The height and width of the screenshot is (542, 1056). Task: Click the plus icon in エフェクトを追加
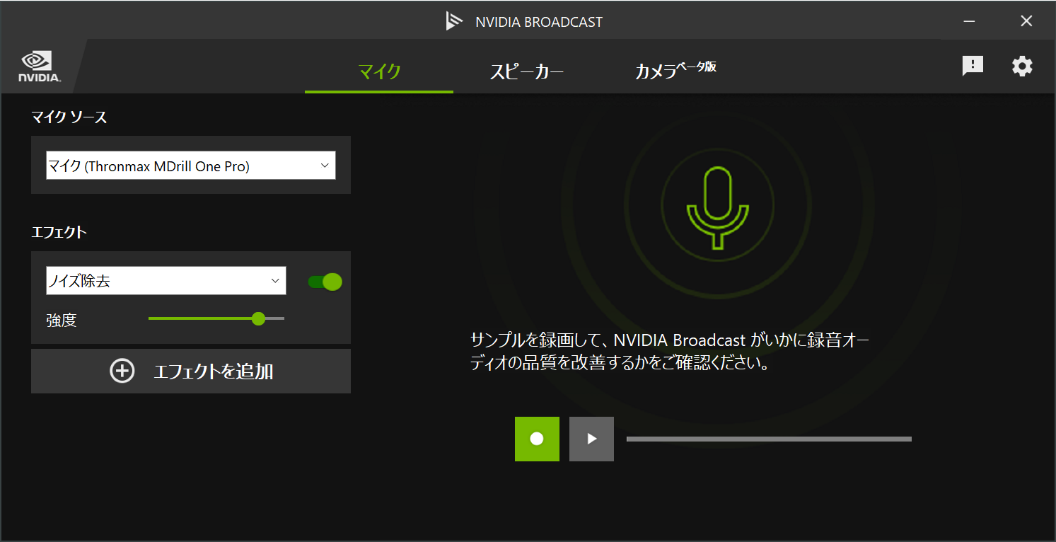tap(122, 371)
